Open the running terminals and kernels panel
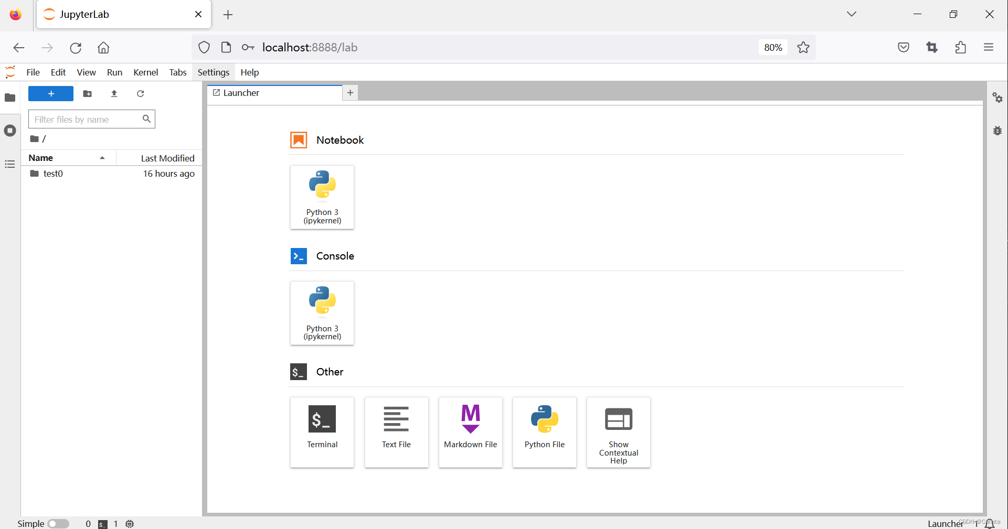1008x529 pixels. pos(10,131)
